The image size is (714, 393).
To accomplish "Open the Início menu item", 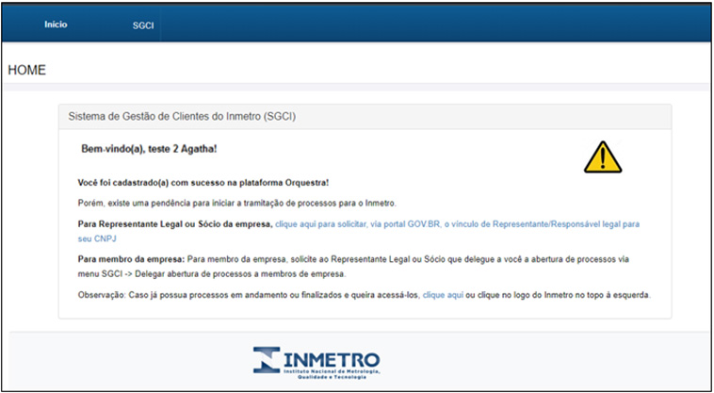I will [x=56, y=25].
